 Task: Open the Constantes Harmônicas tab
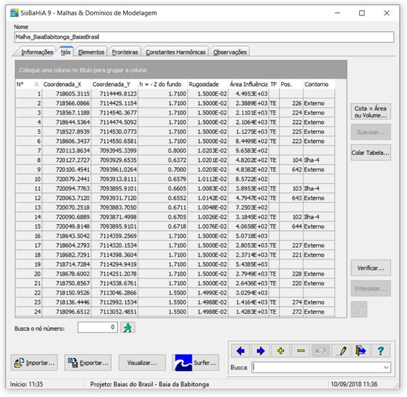click(x=176, y=52)
